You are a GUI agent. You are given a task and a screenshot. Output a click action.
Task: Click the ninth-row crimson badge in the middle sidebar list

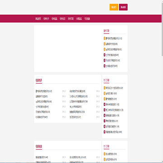point(105,132)
